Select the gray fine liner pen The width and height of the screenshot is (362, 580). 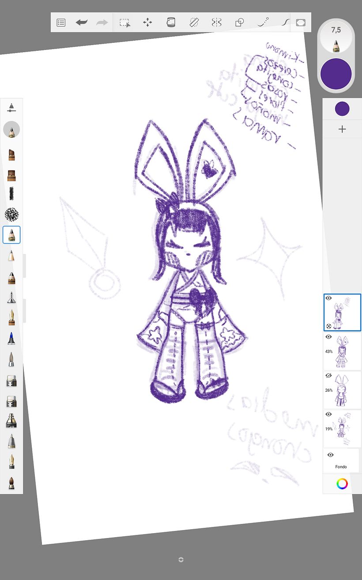tap(11, 441)
